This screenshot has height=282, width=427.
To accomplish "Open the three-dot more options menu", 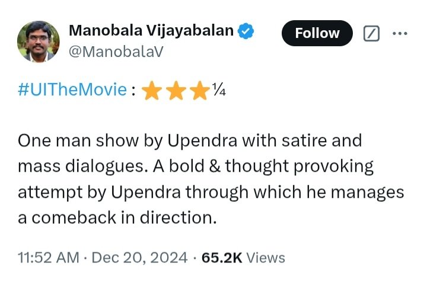I will pyautogui.click(x=400, y=33).
